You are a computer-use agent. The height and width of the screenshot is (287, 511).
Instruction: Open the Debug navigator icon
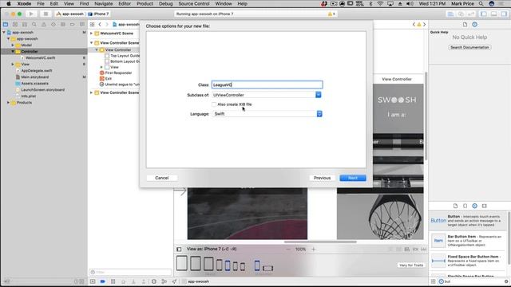63,25
